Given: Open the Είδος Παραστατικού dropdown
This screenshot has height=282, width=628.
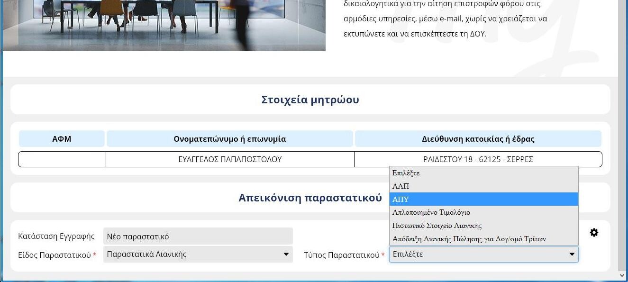Looking at the screenshot, I should tap(198, 254).
